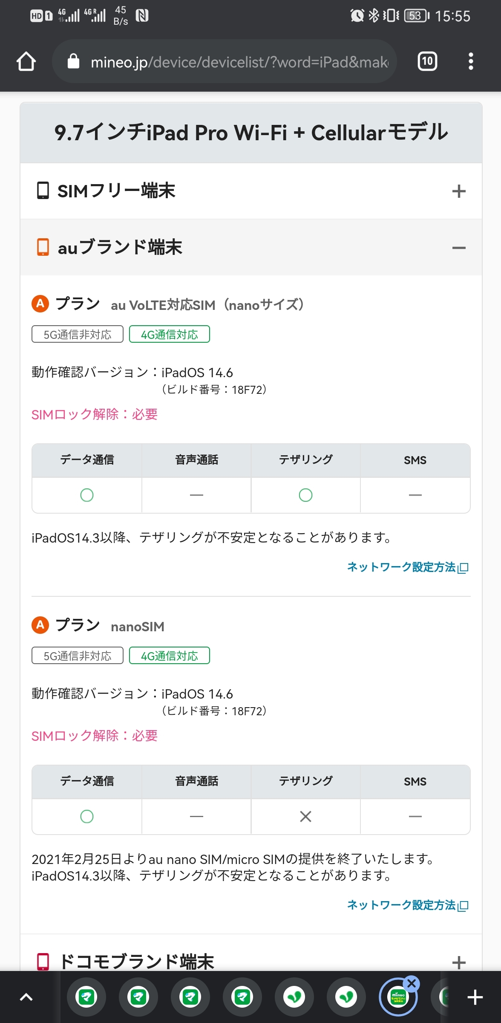Screen dimensions: 501x1023
Task: Open a new tab with the plus icon
Action: pos(475,997)
